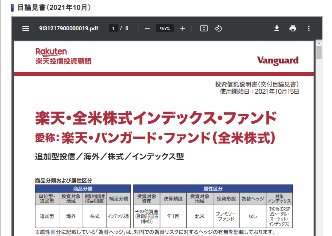The image size is (332, 236).
Task: Click the 為替ヘッジ column header
Action: pyautogui.click(x=252, y=199)
